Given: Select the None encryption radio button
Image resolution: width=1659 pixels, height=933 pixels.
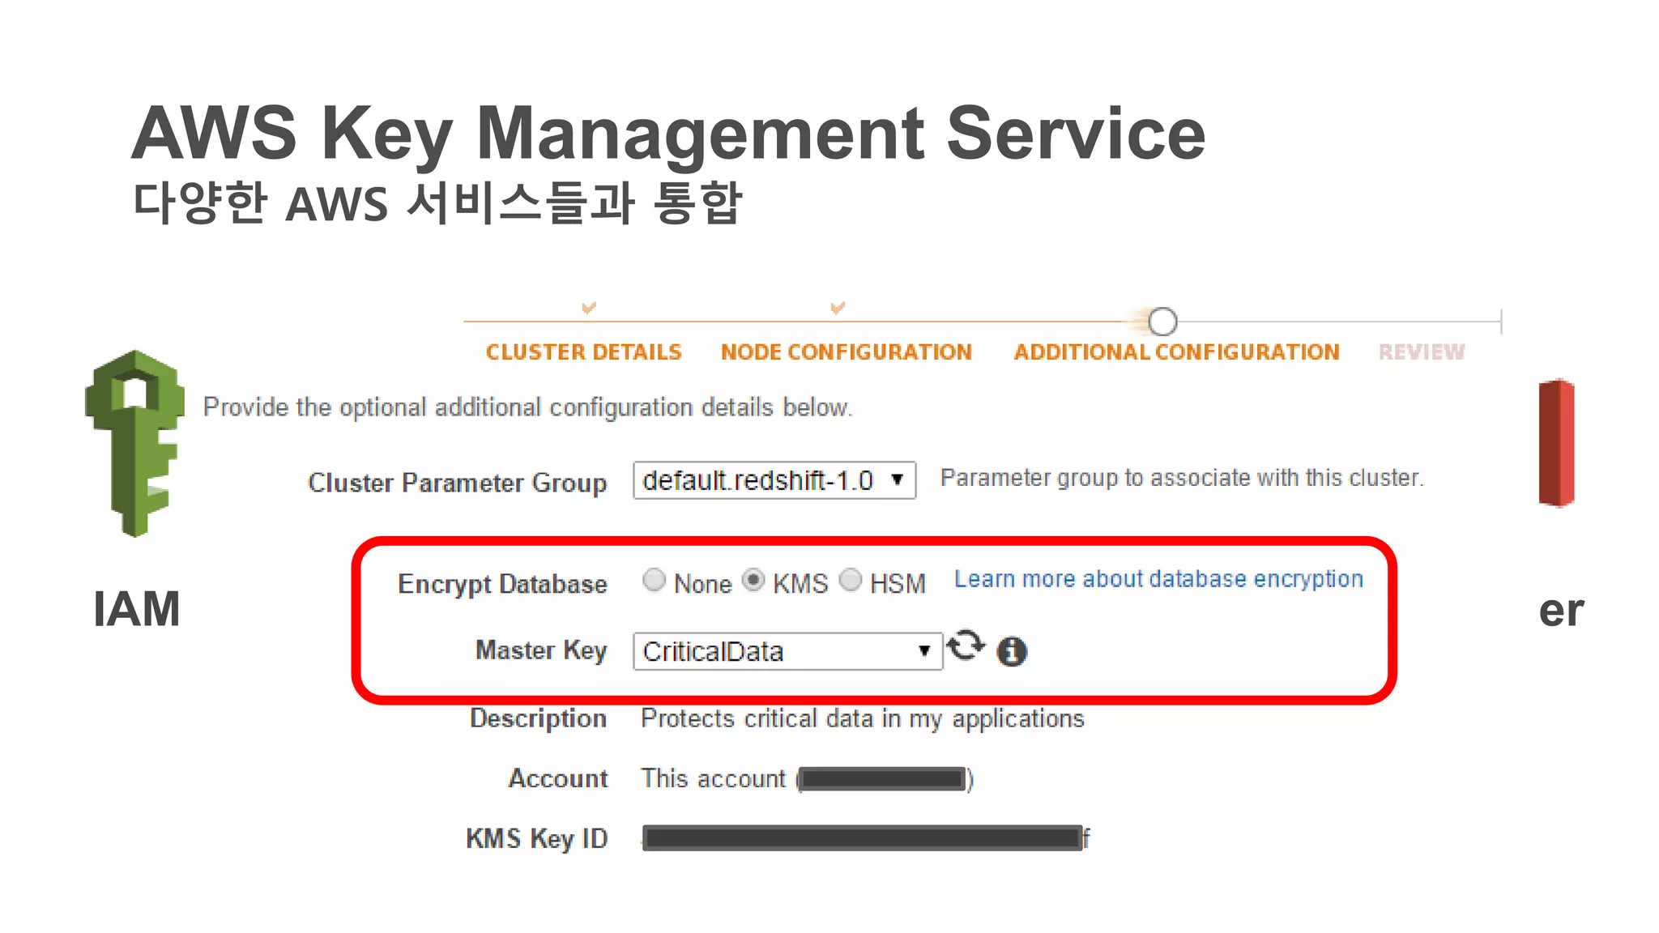Looking at the screenshot, I should click(654, 580).
